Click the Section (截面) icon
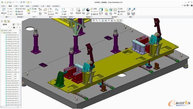The image size is (193, 109). 84,10
